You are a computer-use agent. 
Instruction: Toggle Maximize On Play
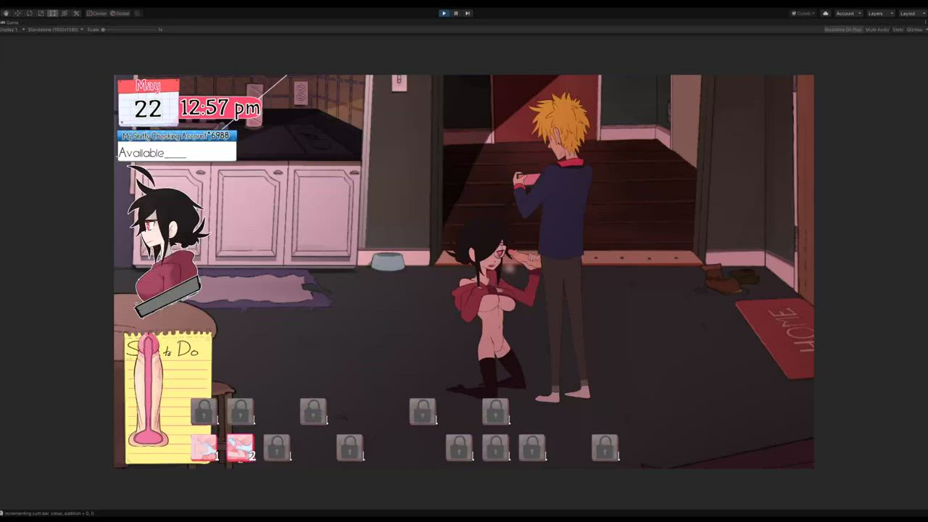pyautogui.click(x=843, y=30)
